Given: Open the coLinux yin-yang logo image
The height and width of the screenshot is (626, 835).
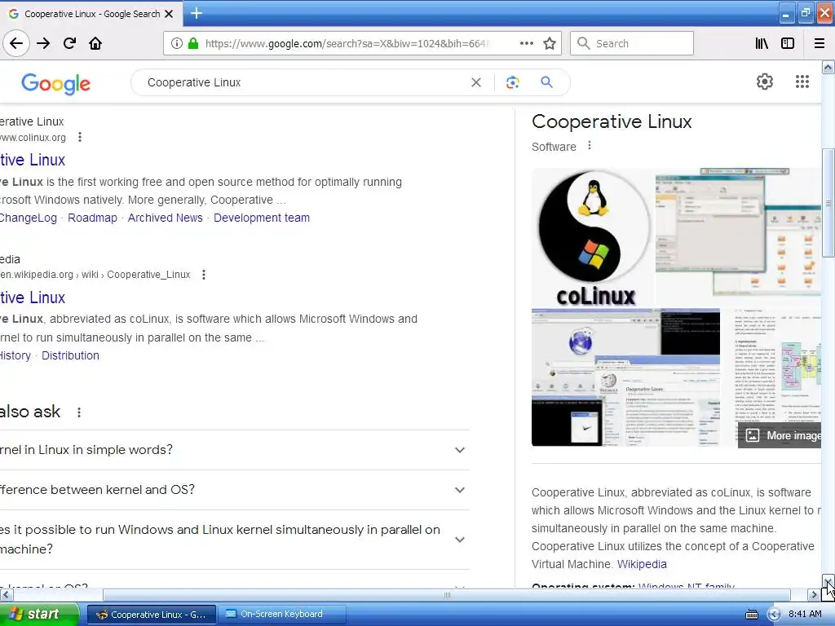Looking at the screenshot, I should 593,237.
